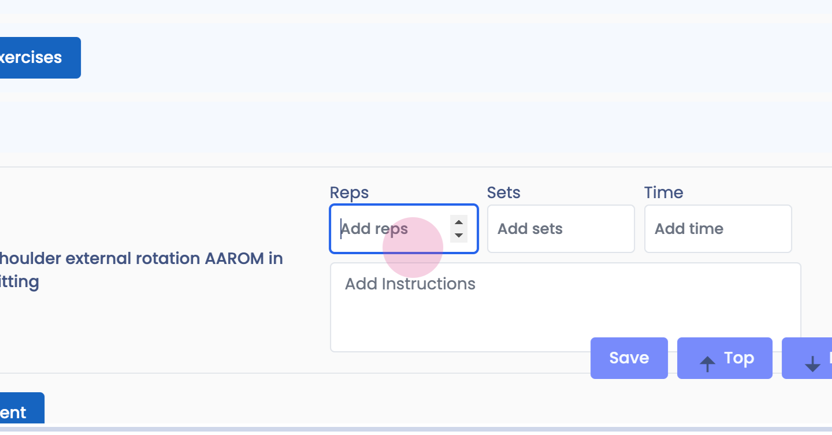Image resolution: width=832 pixels, height=435 pixels.
Task: Increase reps with the stepper up arrow
Action: click(x=459, y=222)
